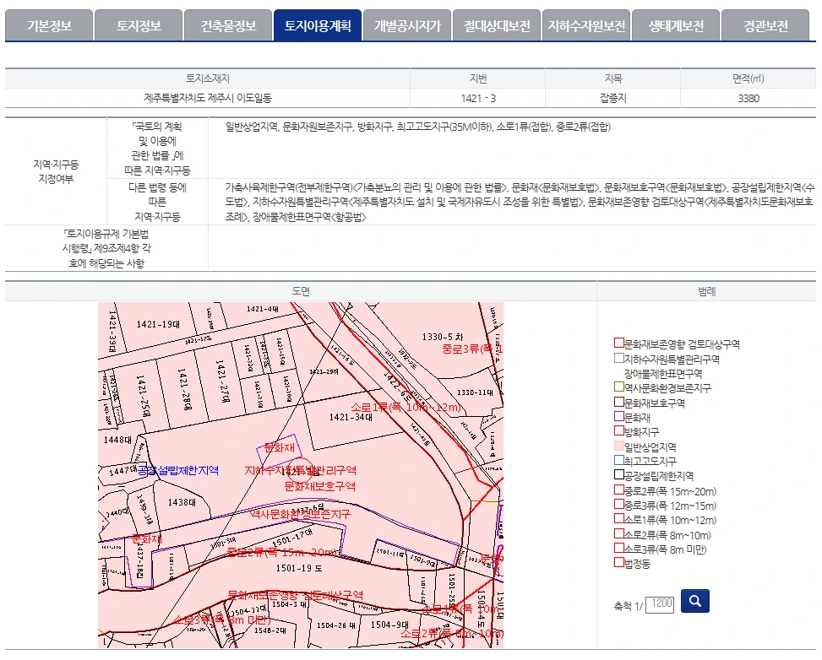The width and height of the screenshot is (822, 660).
Task: Click the 최고고도지구 legend swatch
Action: click(618, 460)
